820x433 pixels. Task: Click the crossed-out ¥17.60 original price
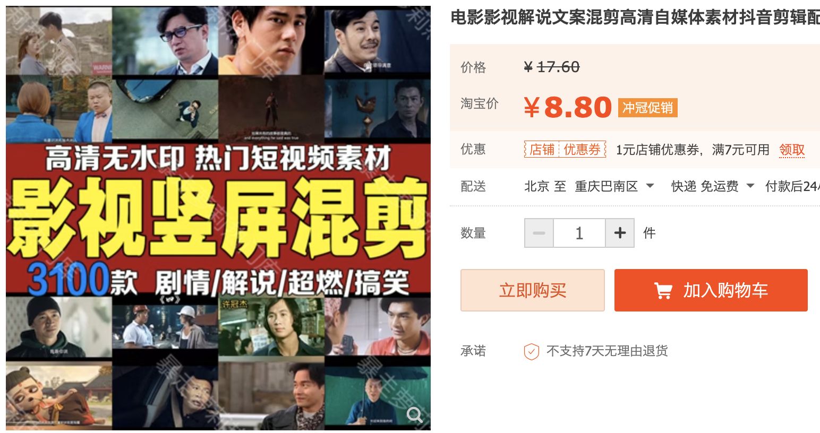[551, 67]
